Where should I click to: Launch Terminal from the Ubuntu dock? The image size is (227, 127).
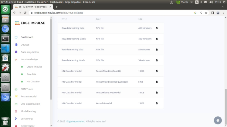(x=5, y=39)
